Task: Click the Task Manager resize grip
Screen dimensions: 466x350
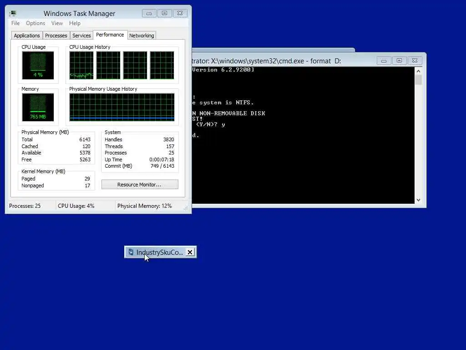Action: tap(186, 208)
